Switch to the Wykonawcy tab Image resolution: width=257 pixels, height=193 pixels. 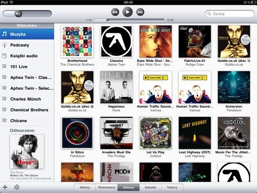(106, 187)
